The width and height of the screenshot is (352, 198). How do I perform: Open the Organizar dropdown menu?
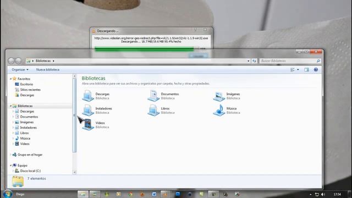20,70
